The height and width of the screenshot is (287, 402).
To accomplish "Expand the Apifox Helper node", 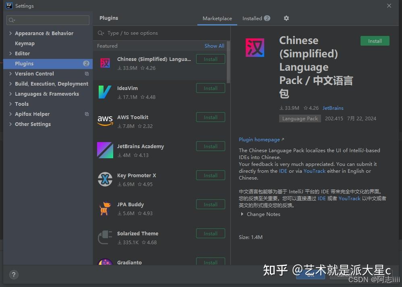I will pyautogui.click(x=10, y=114).
